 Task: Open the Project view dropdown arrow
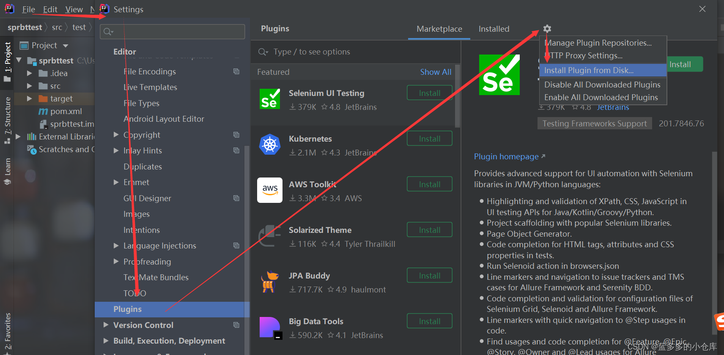(66, 46)
